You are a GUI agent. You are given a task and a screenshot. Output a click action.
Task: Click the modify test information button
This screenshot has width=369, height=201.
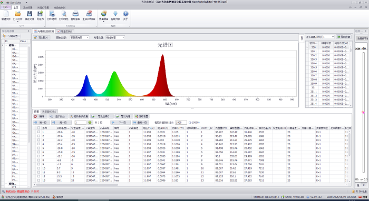tap(79, 116)
